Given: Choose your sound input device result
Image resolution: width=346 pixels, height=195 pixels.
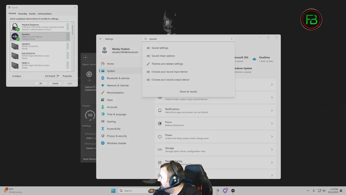Looking at the screenshot, I should click(x=188, y=72).
